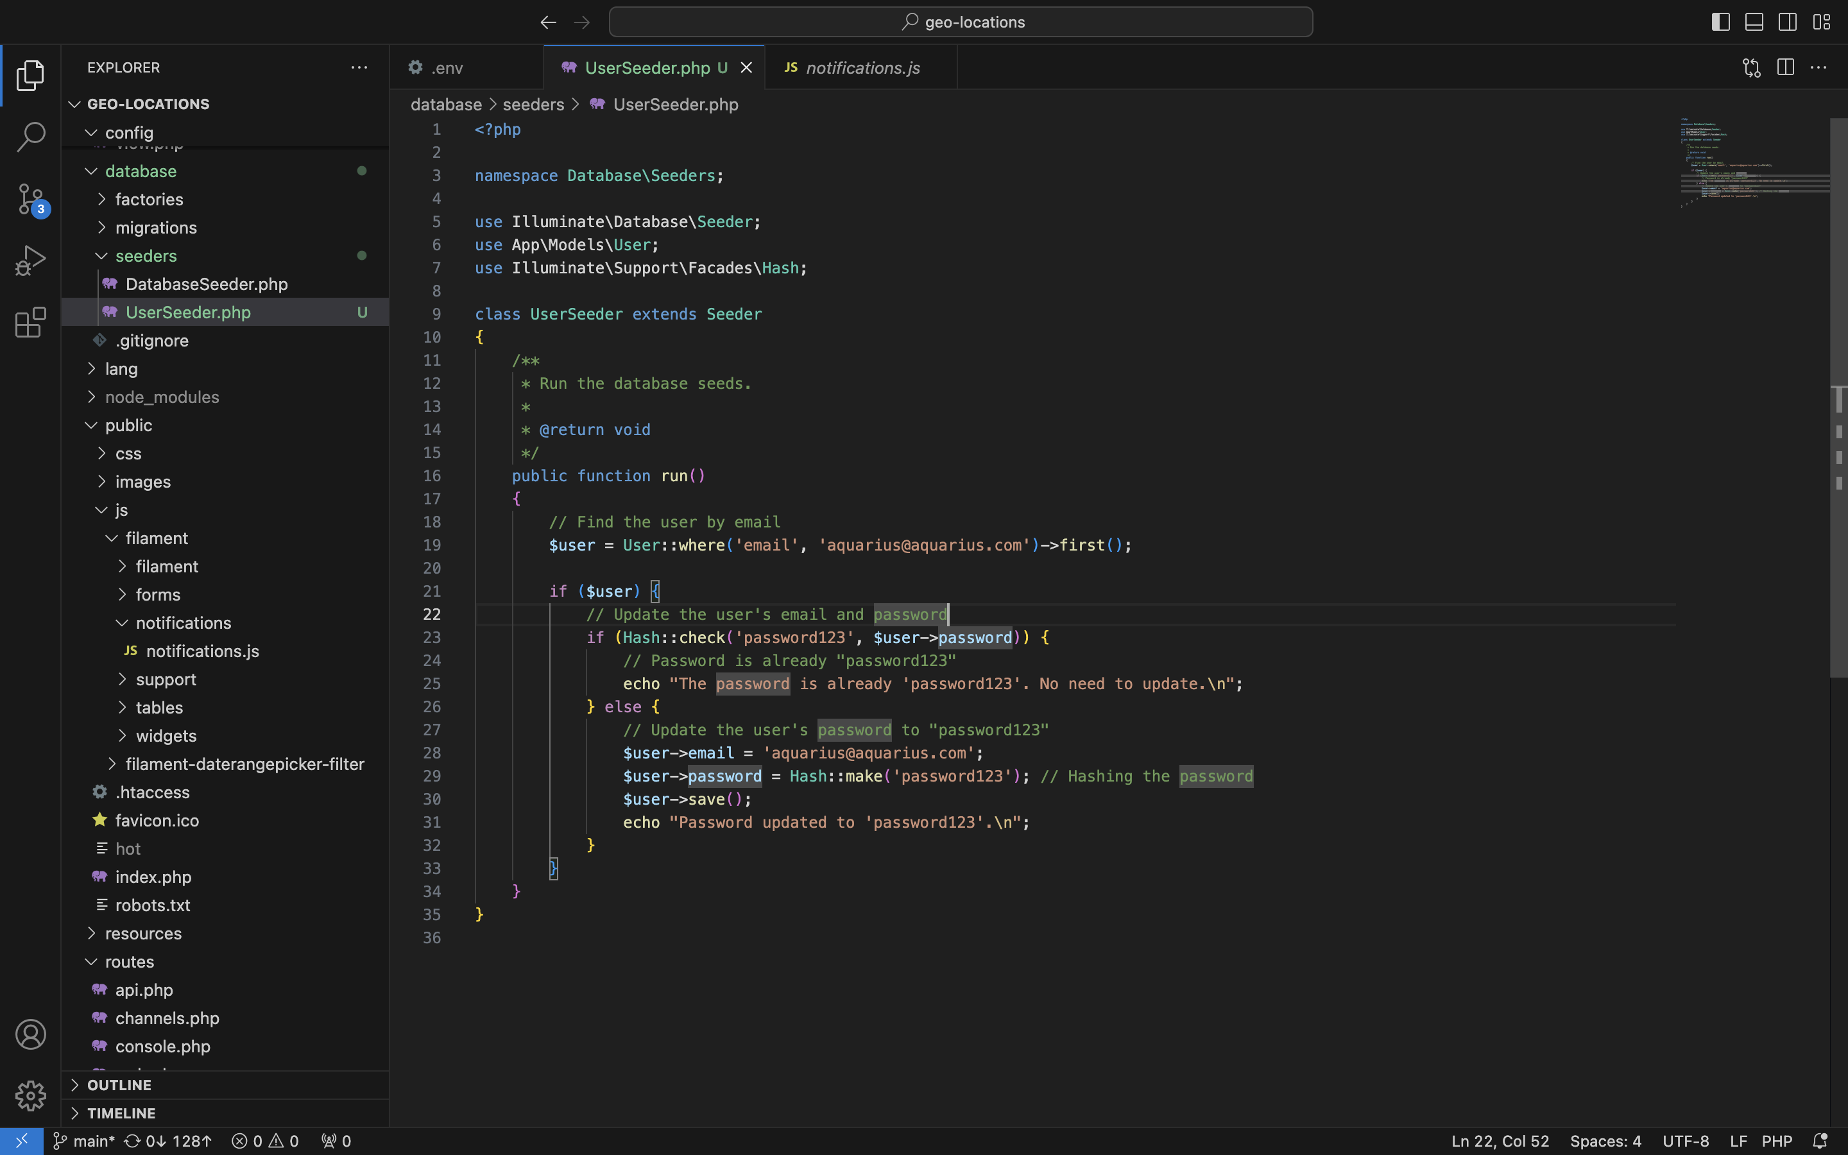The width and height of the screenshot is (1848, 1155).
Task: Open the Search view in activity bar
Action: [x=31, y=137]
